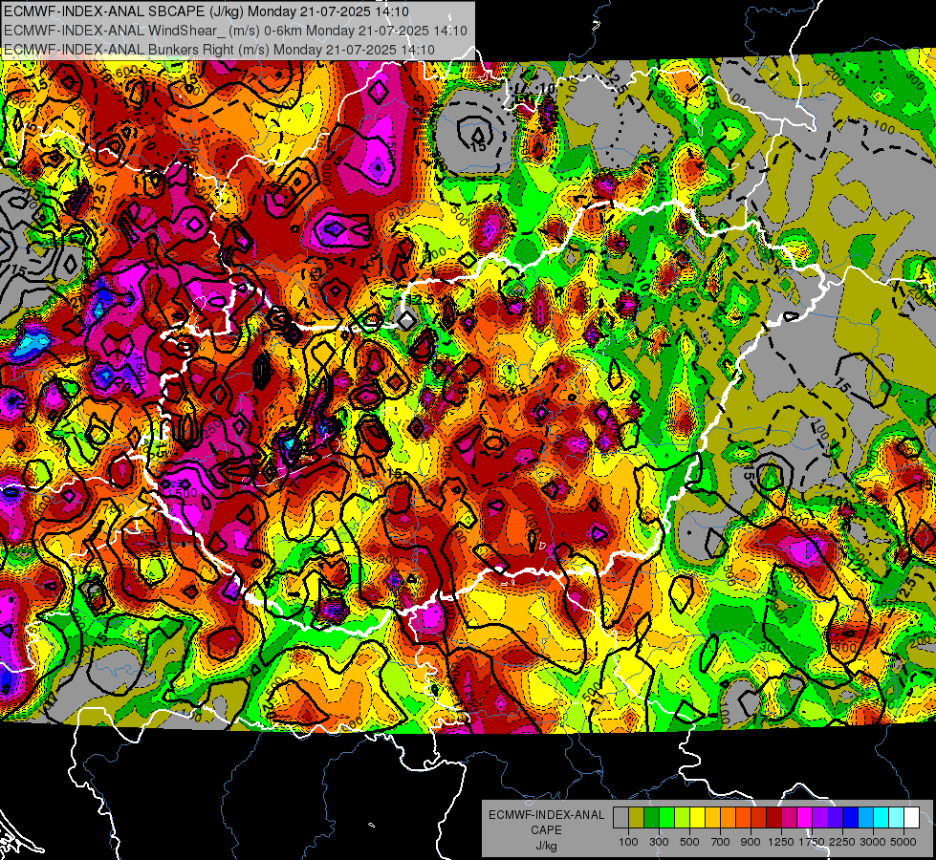Click the orange-red legend swatch before 900
The height and width of the screenshot is (860, 936).
tap(743, 817)
